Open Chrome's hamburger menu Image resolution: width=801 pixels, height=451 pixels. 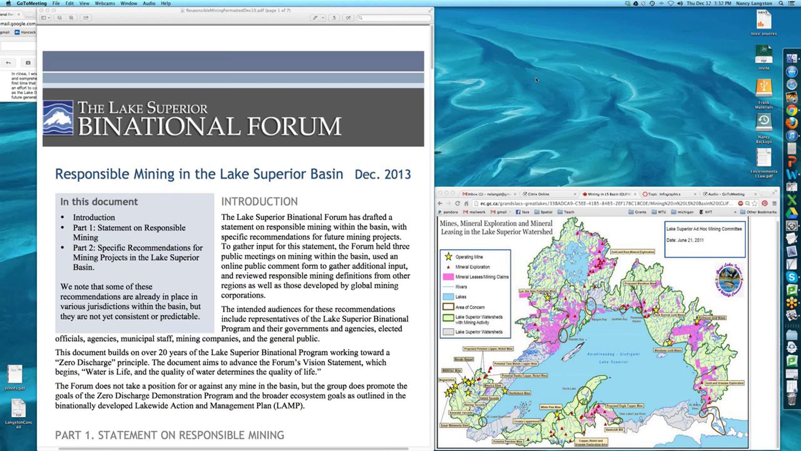point(774,203)
